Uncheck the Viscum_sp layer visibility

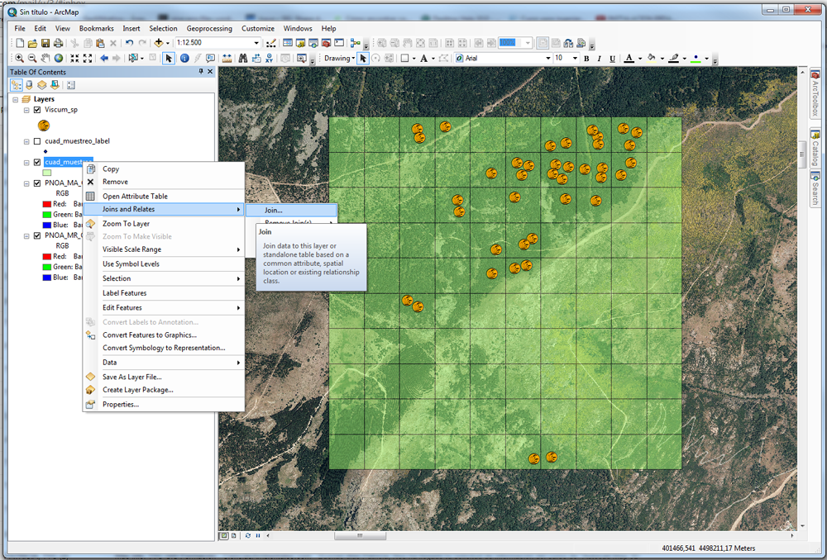point(36,109)
